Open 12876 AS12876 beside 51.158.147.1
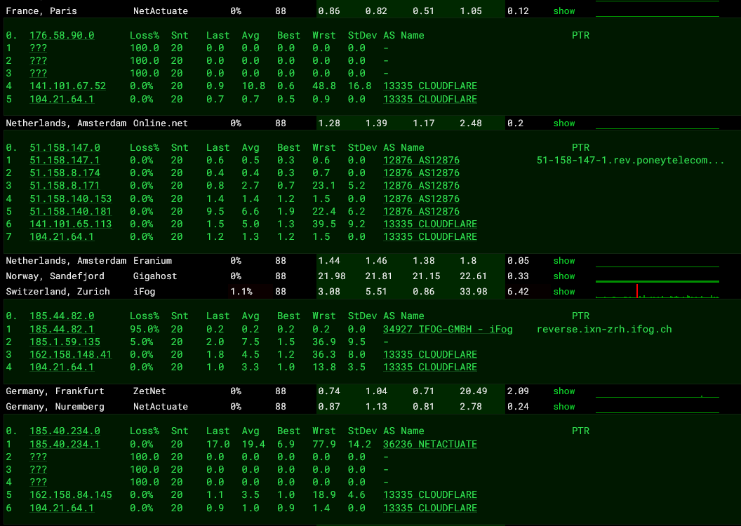741x526 pixels. click(x=421, y=161)
